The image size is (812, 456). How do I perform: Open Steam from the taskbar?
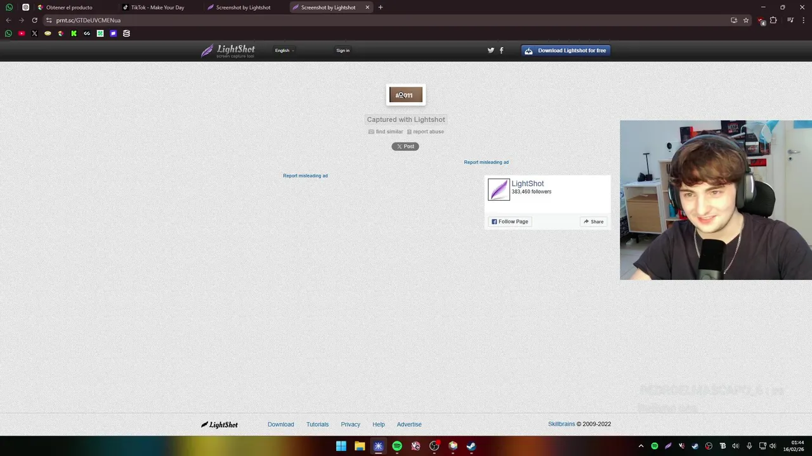[x=471, y=446]
